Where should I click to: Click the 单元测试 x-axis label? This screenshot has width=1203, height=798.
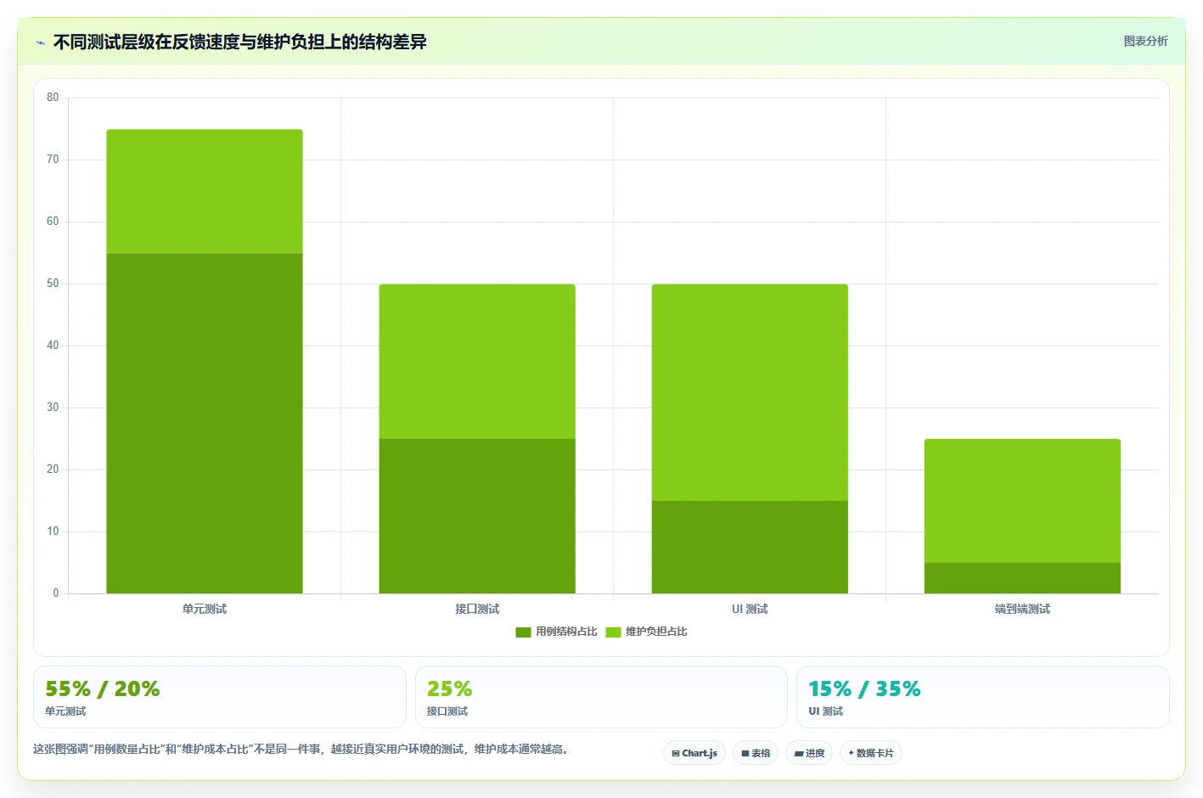205,610
